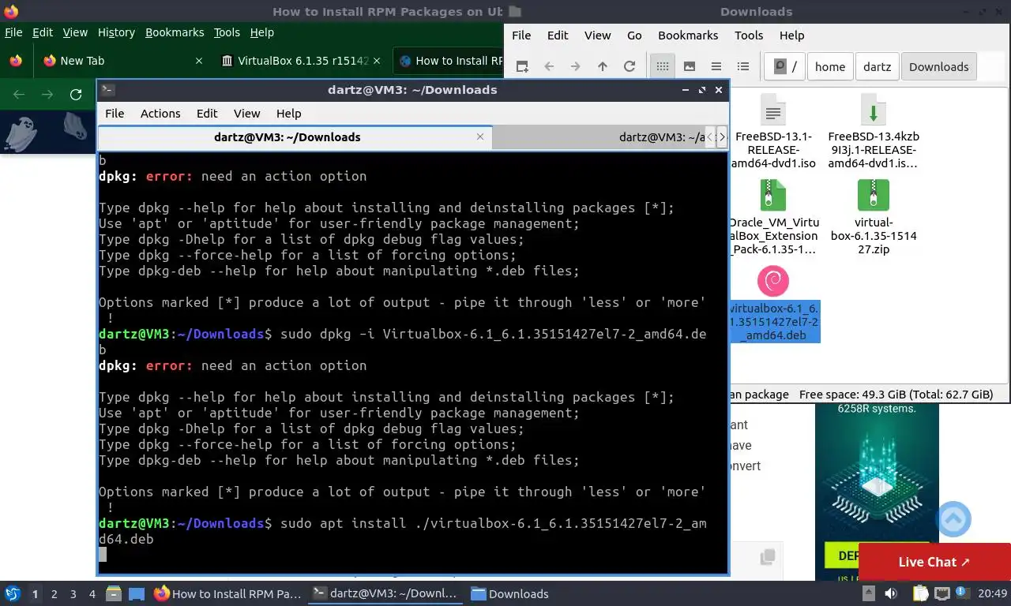Image resolution: width=1011 pixels, height=606 pixels.
Task: Open new tab in file manager toolbar
Action: (521, 66)
